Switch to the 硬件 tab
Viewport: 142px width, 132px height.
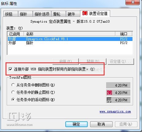point(73,14)
